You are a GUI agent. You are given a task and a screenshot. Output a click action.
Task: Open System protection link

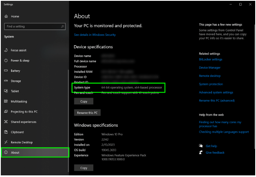point(211,84)
